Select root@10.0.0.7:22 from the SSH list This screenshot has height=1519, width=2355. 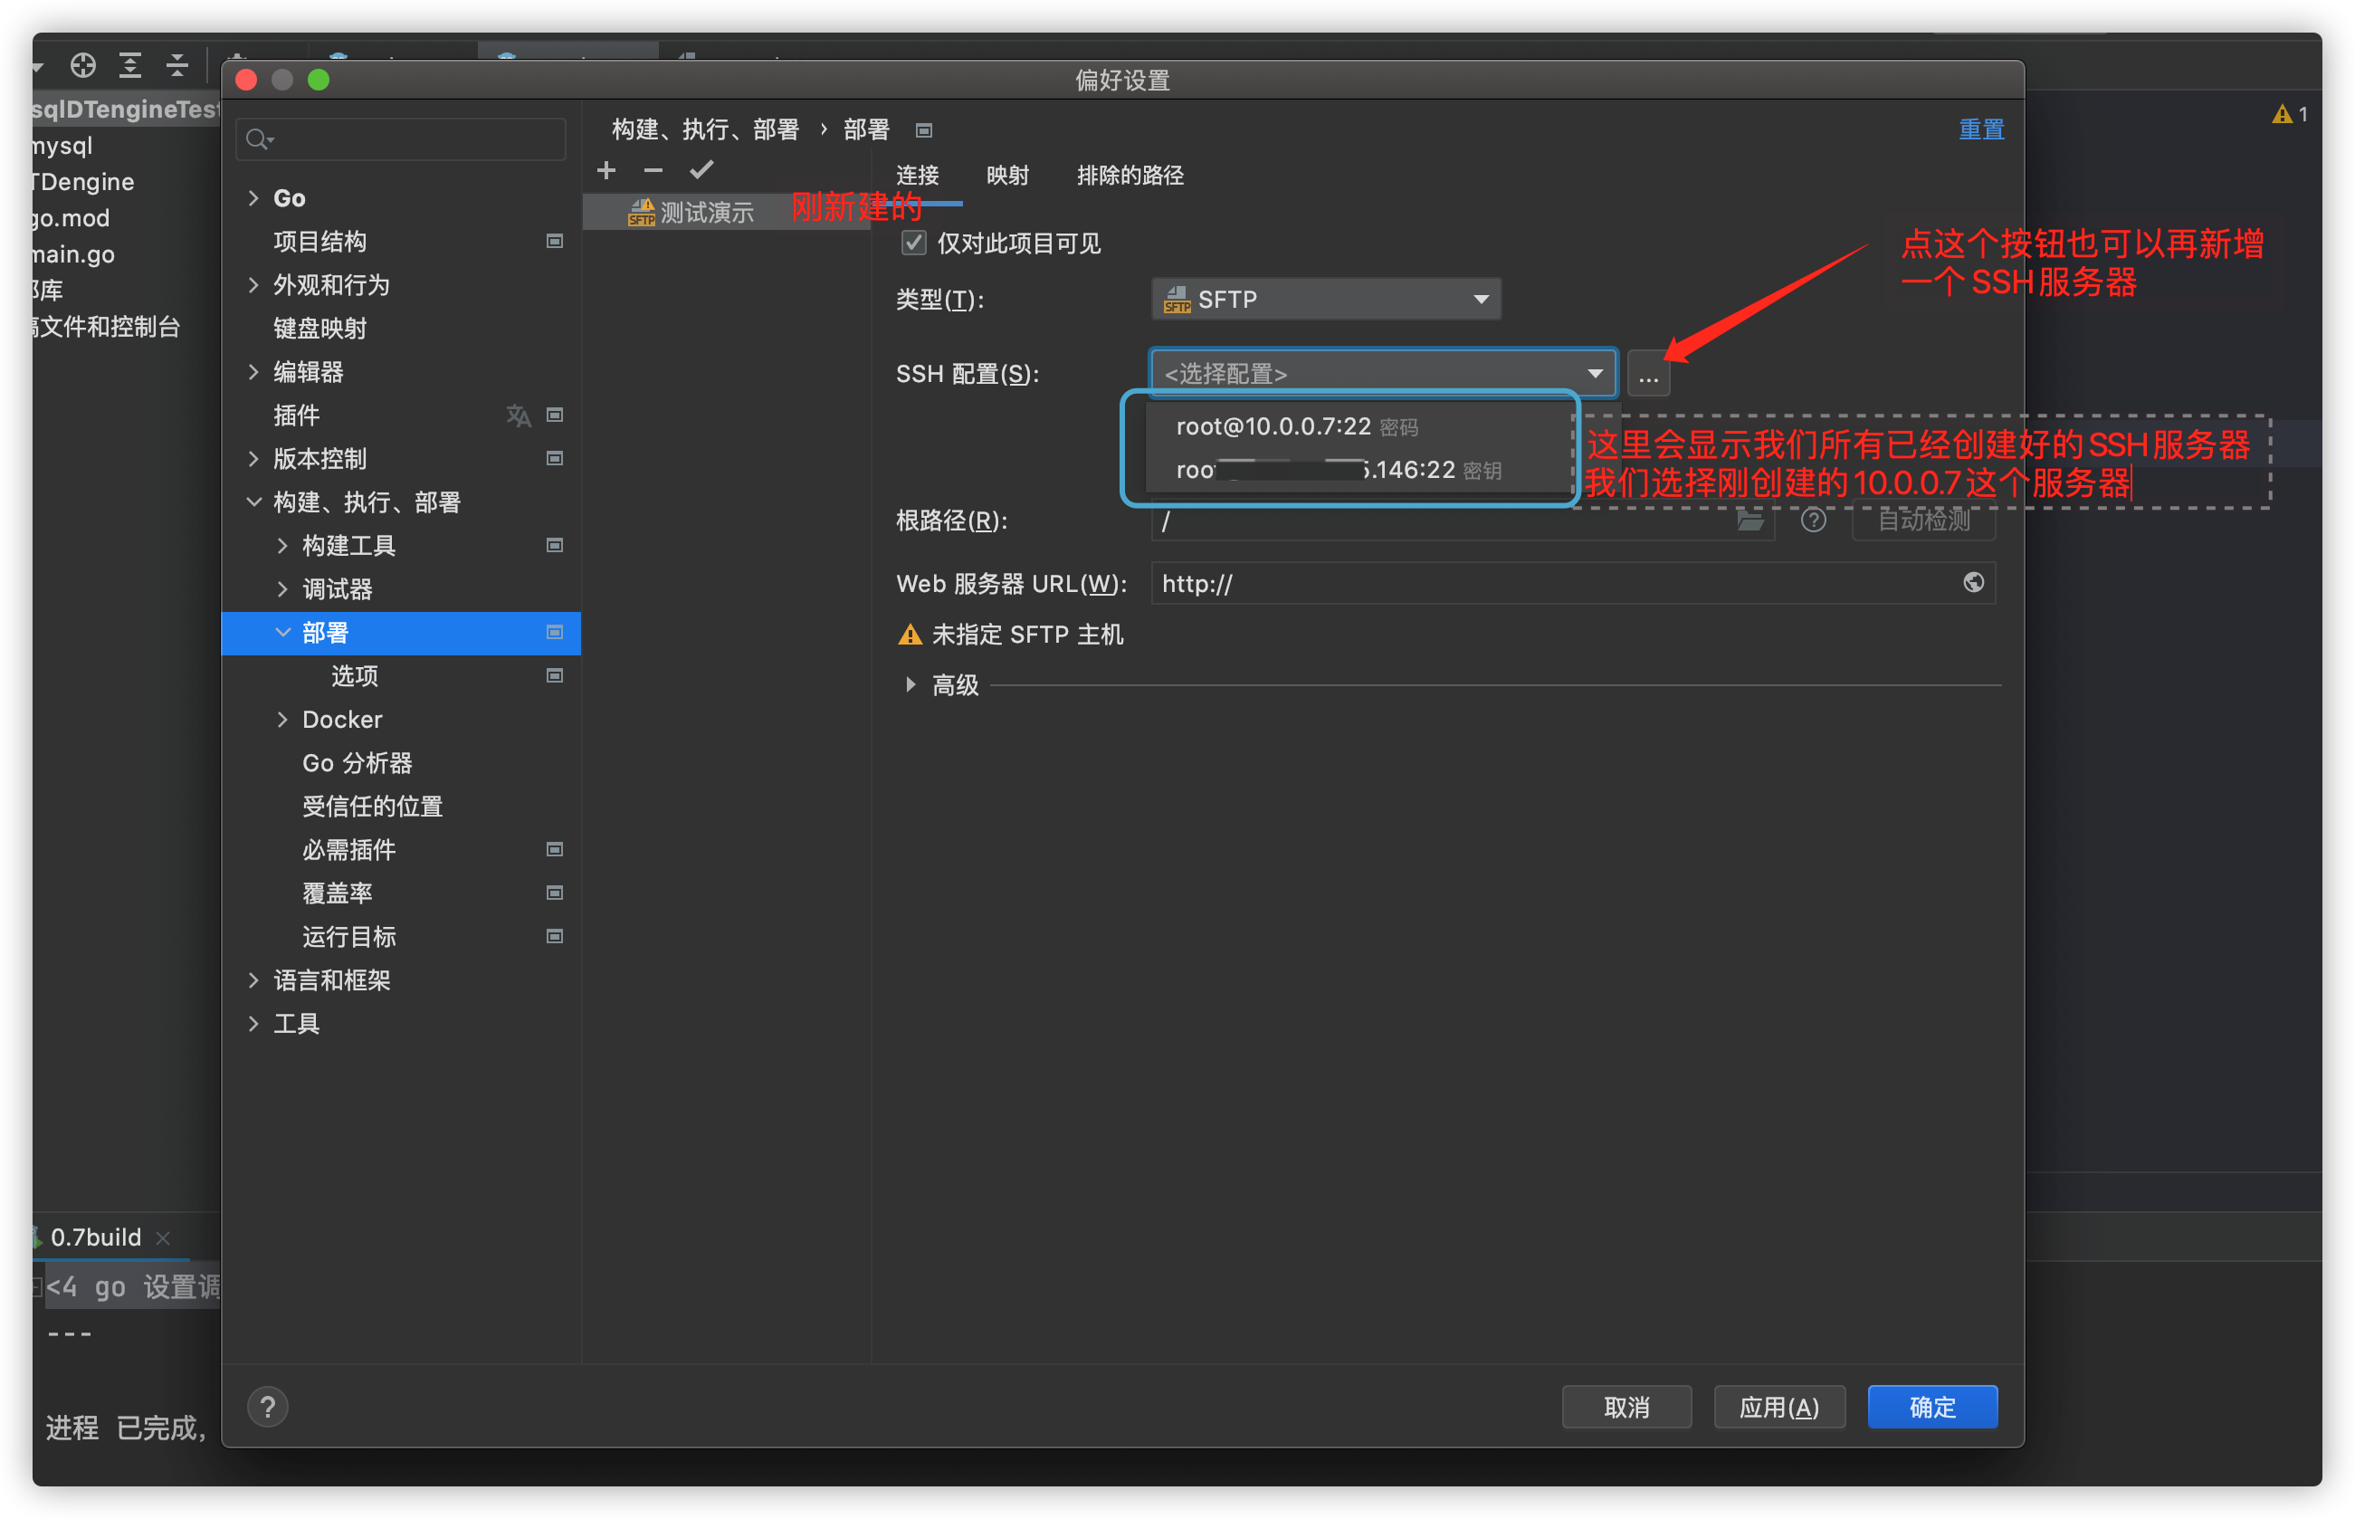click(1273, 426)
